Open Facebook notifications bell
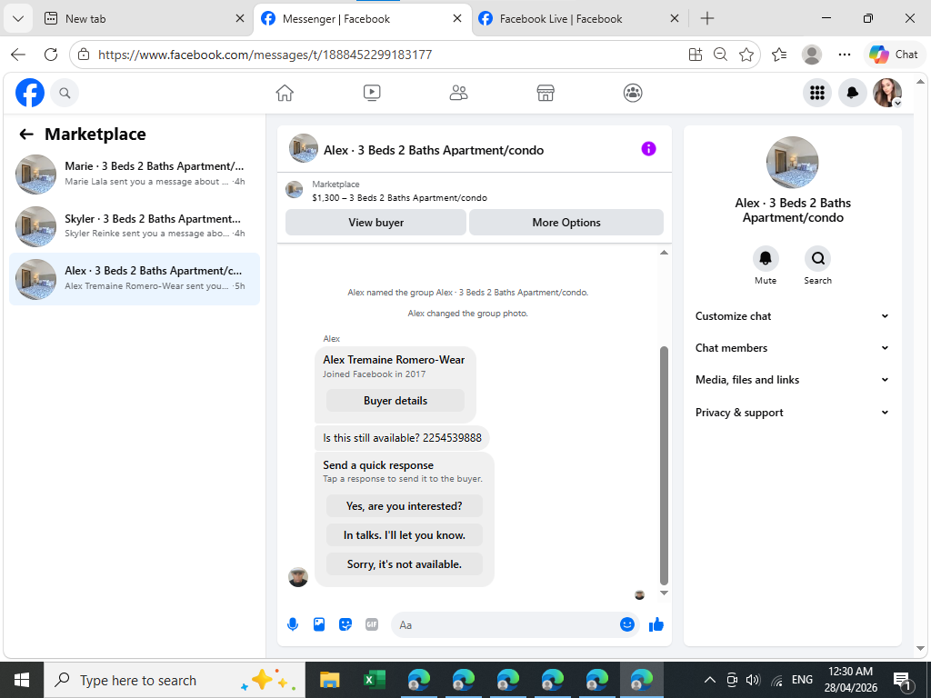 852,93
